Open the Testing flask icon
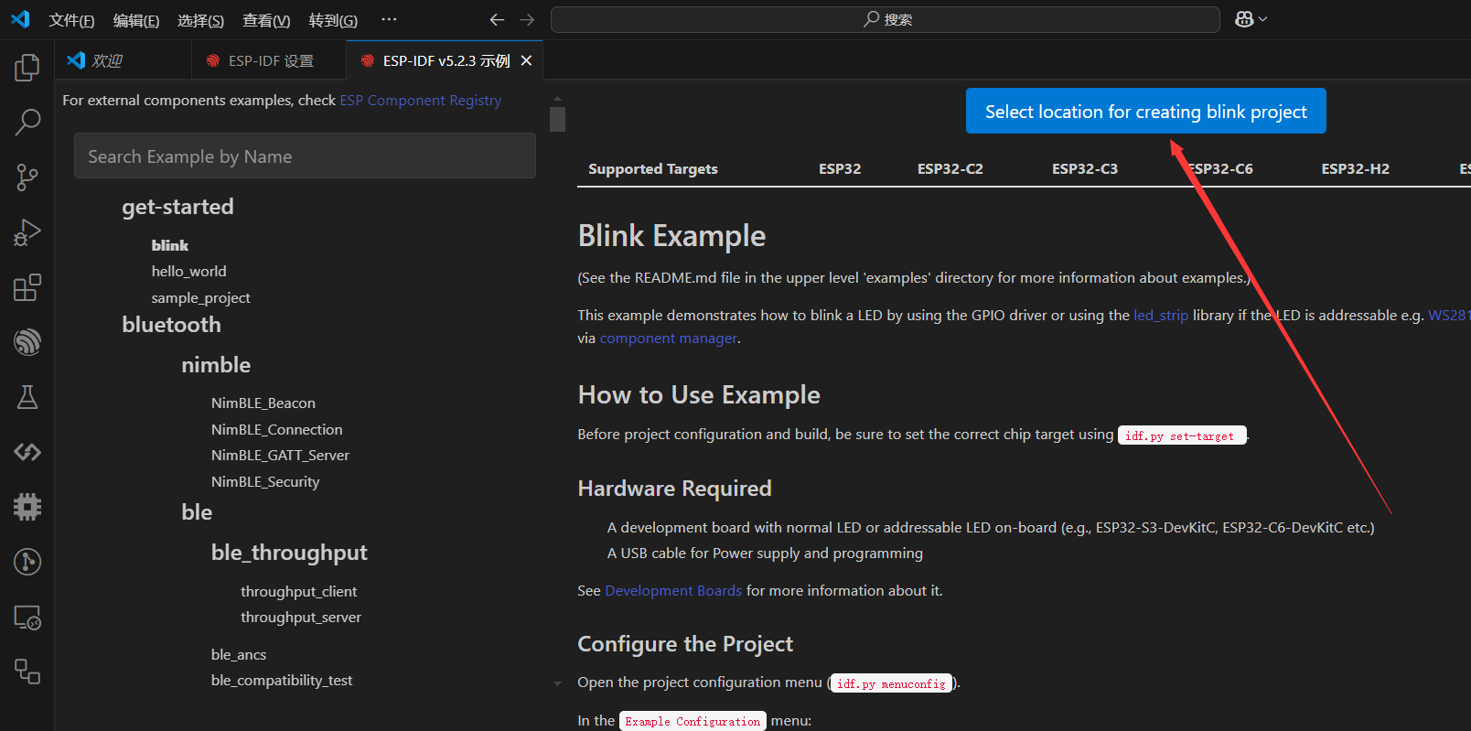The width and height of the screenshot is (1471, 731). coord(27,397)
